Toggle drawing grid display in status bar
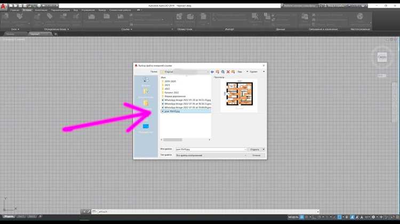This screenshot has height=224, width=400. (302, 217)
